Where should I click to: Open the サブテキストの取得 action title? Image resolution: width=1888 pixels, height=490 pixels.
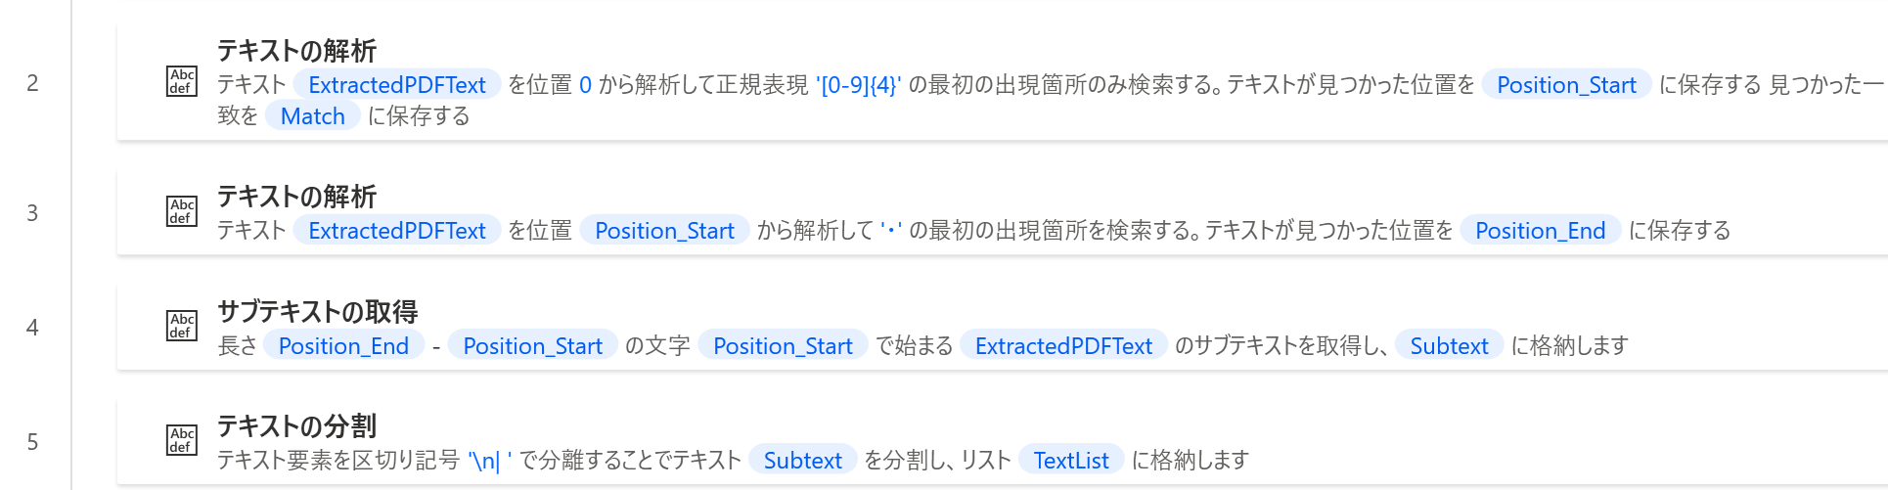317,312
